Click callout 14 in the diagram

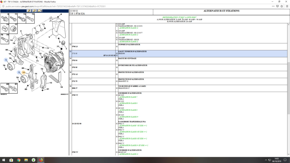pyautogui.click(x=36, y=74)
